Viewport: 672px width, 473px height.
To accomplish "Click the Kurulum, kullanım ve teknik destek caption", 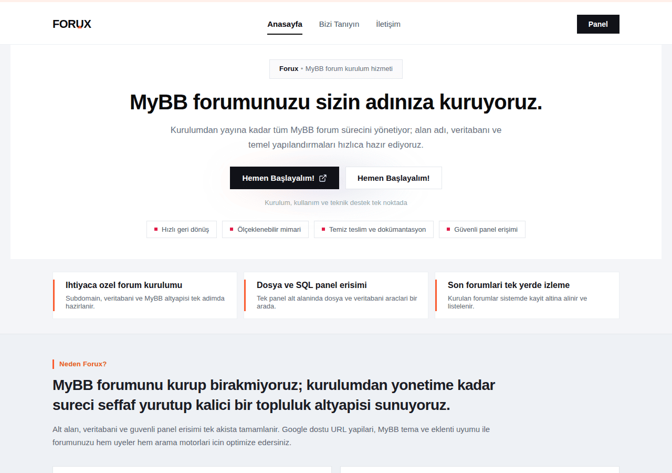I will pos(336,203).
